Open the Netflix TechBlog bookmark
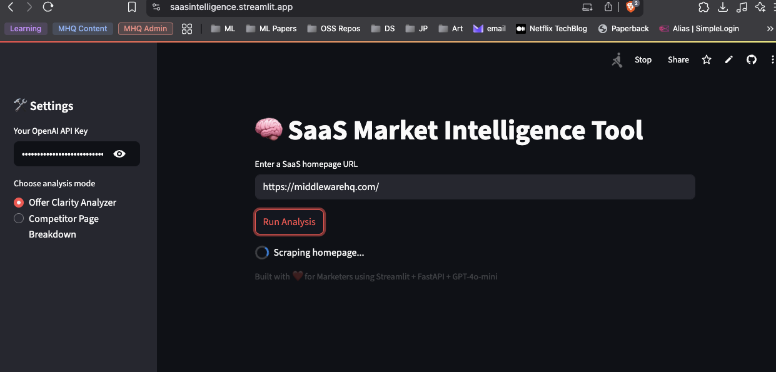The height and width of the screenshot is (372, 776). [x=552, y=29]
